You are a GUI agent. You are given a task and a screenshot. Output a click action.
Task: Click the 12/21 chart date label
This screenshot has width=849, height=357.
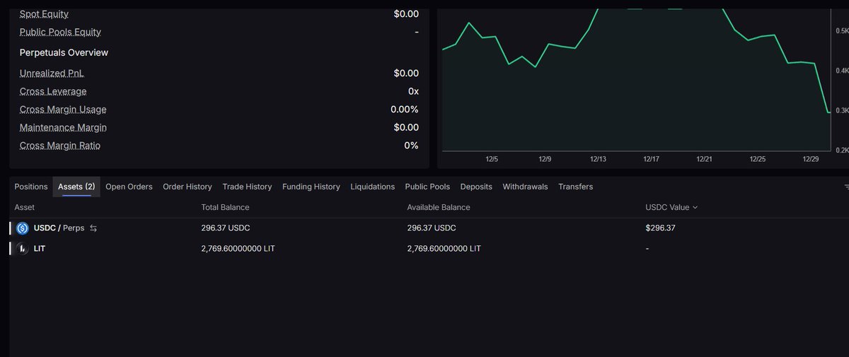704,160
